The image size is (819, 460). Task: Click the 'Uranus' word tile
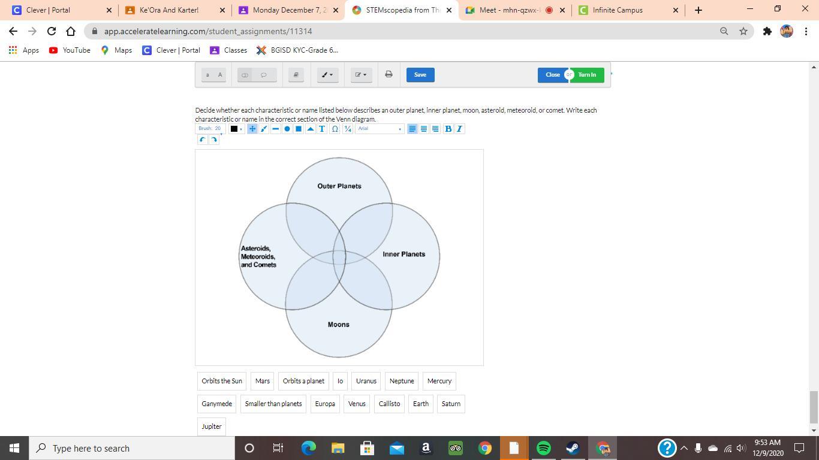point(366,381)
